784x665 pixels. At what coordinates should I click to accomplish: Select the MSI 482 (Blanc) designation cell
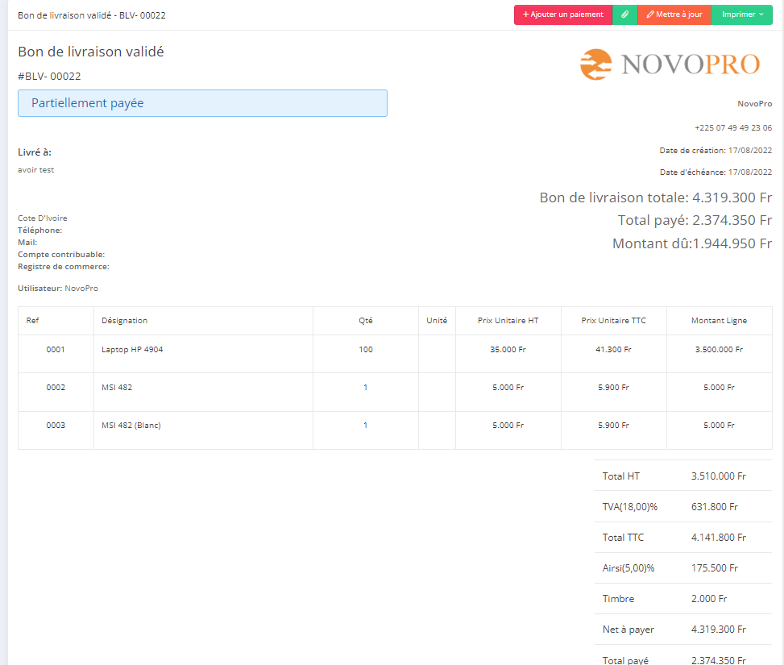click(131, 426)
